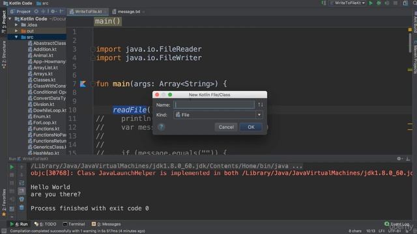Stop process in Run panel sidebar
417x234 pixels.
[x=12, y=175]
